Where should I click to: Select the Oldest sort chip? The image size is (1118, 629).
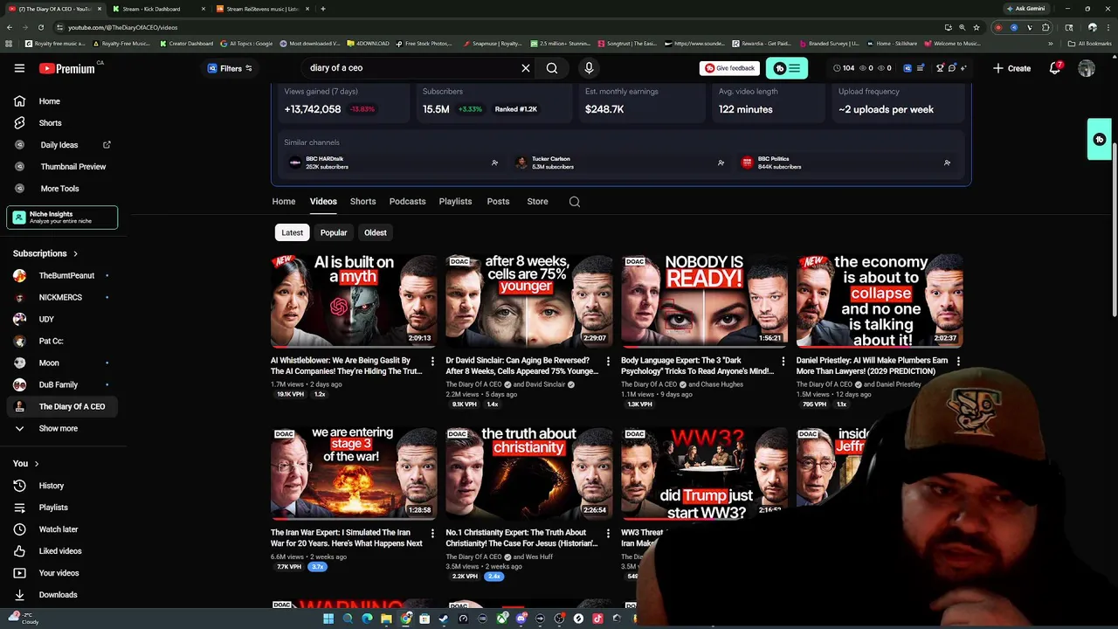[376, 232]
